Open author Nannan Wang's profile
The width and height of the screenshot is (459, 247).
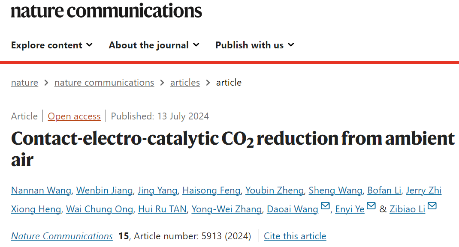(41, 190)
